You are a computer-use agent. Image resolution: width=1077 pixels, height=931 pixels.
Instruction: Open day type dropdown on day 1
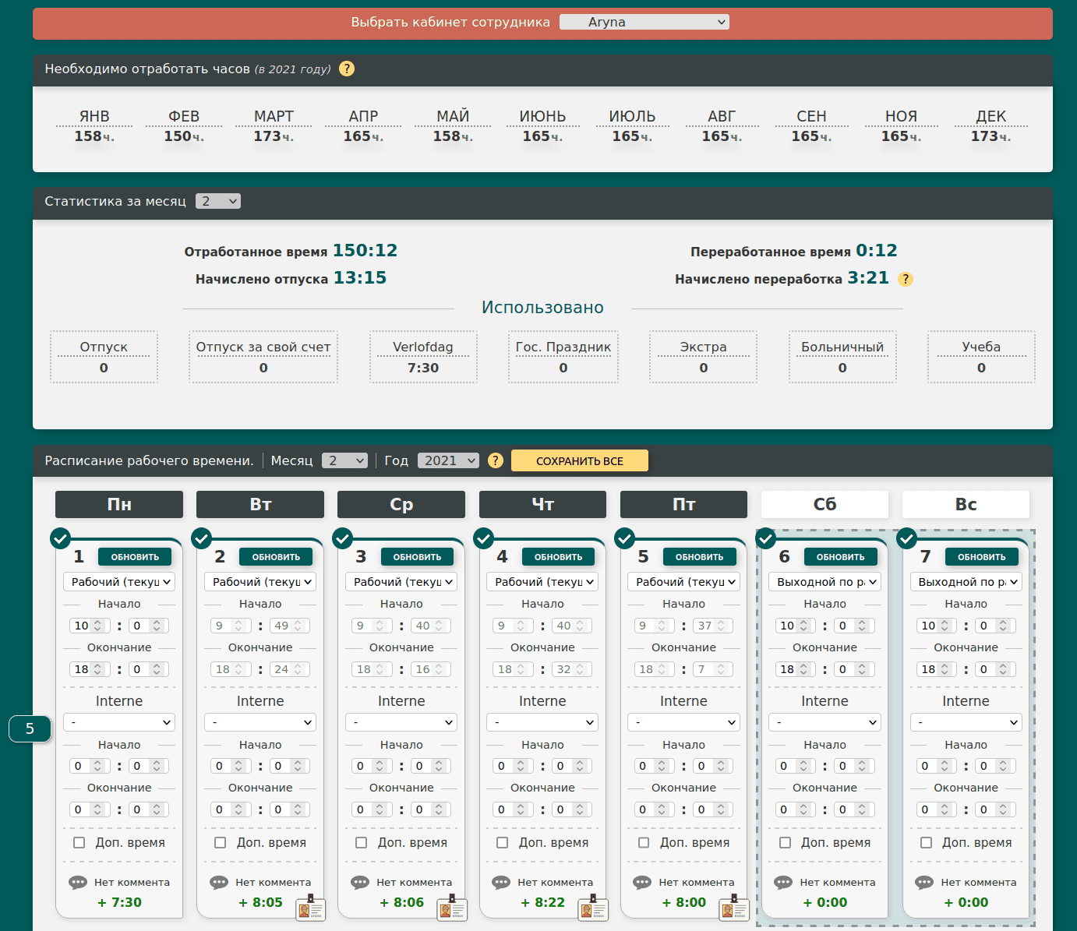tap(119, 582)
